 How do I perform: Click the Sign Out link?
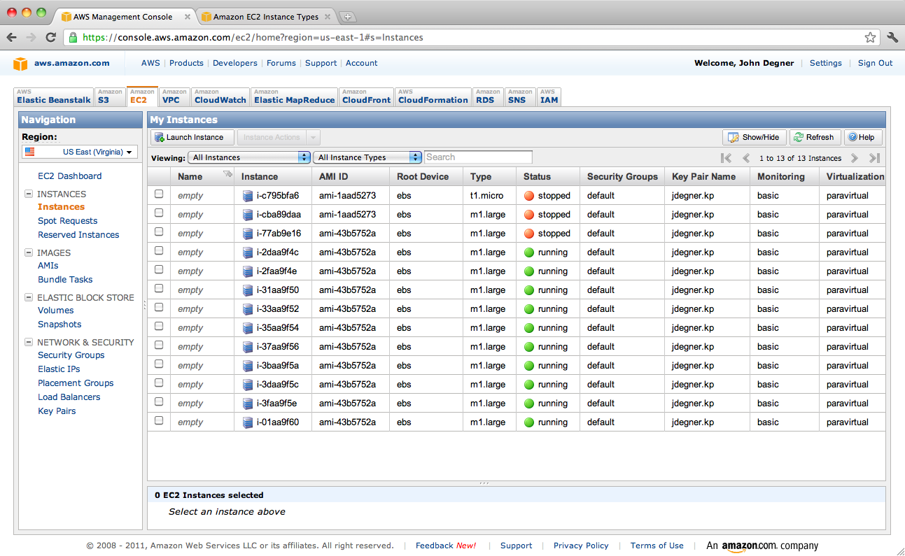coord(875,63)
